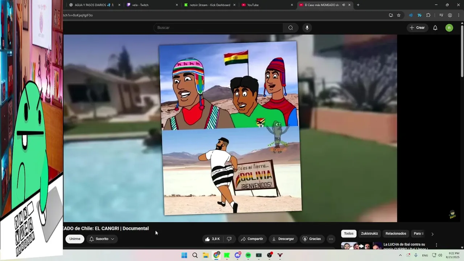464x261 pixels.
Task: Open the Chrome extensions puzzle icon
Action: [x=428, y=15]
